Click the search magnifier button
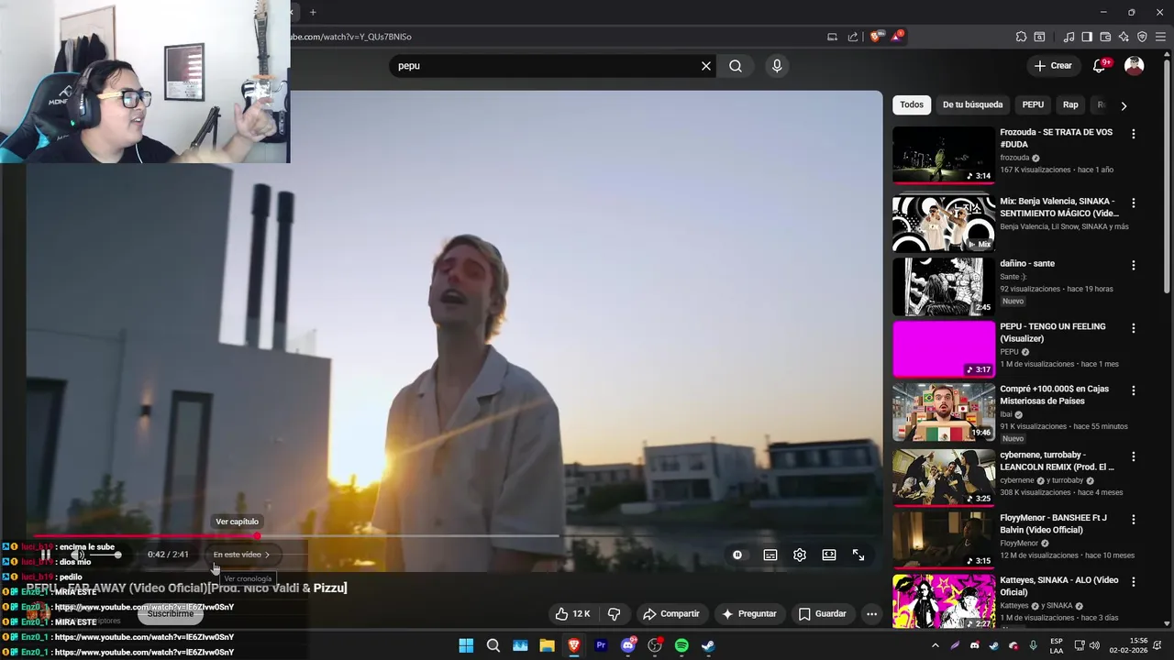Image resolution: width=1174 pixels, height=660 pixels. click(736, 66)
